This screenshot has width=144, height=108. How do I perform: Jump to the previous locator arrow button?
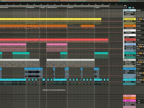(124, 8)
